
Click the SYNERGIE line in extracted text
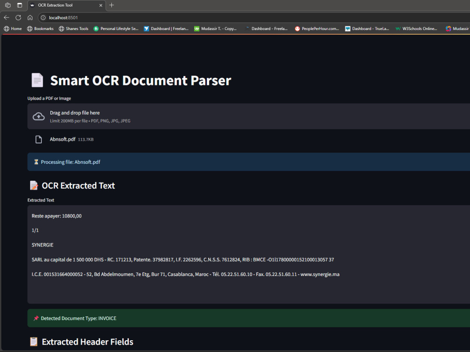[43, 245]
